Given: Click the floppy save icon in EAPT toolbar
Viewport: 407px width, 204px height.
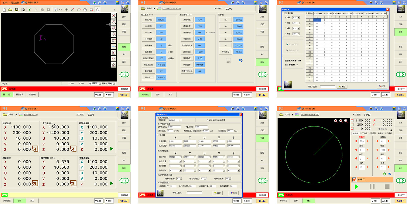Looking at the screenshot, I should 17,10.
